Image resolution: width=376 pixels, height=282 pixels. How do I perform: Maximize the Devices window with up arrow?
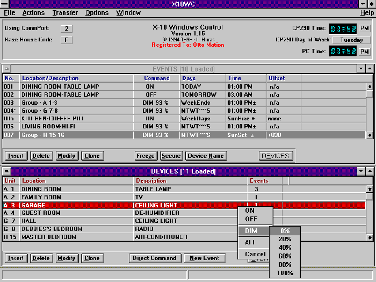[x=370, y=171]
